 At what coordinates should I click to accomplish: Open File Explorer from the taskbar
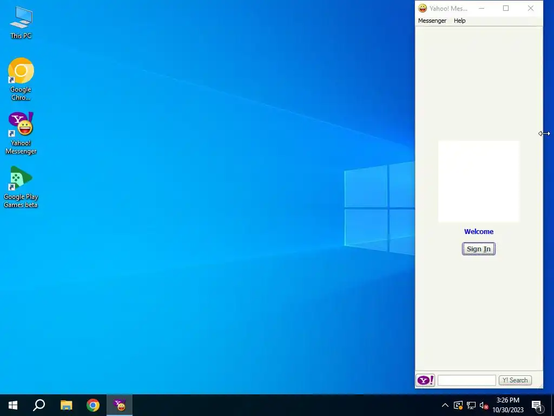click(66, 405)
